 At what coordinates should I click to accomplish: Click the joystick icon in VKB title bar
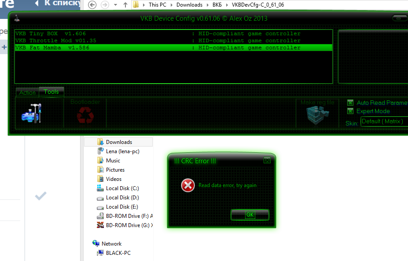click(17, 18)
